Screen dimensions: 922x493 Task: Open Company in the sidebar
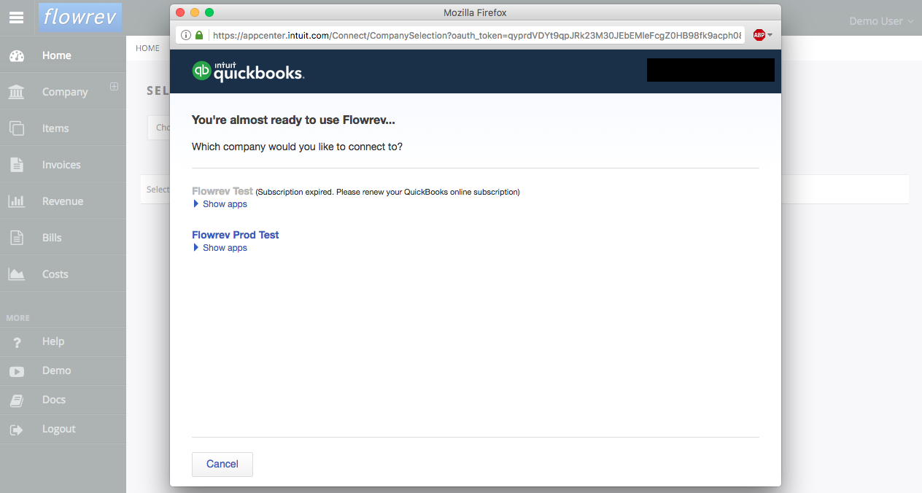click(63, 92)
